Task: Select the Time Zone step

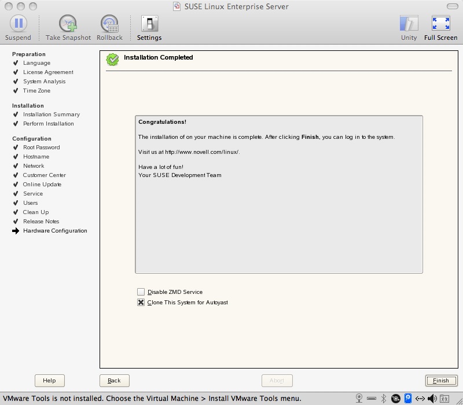Action: pyautogui.click(x=36, y=91)
